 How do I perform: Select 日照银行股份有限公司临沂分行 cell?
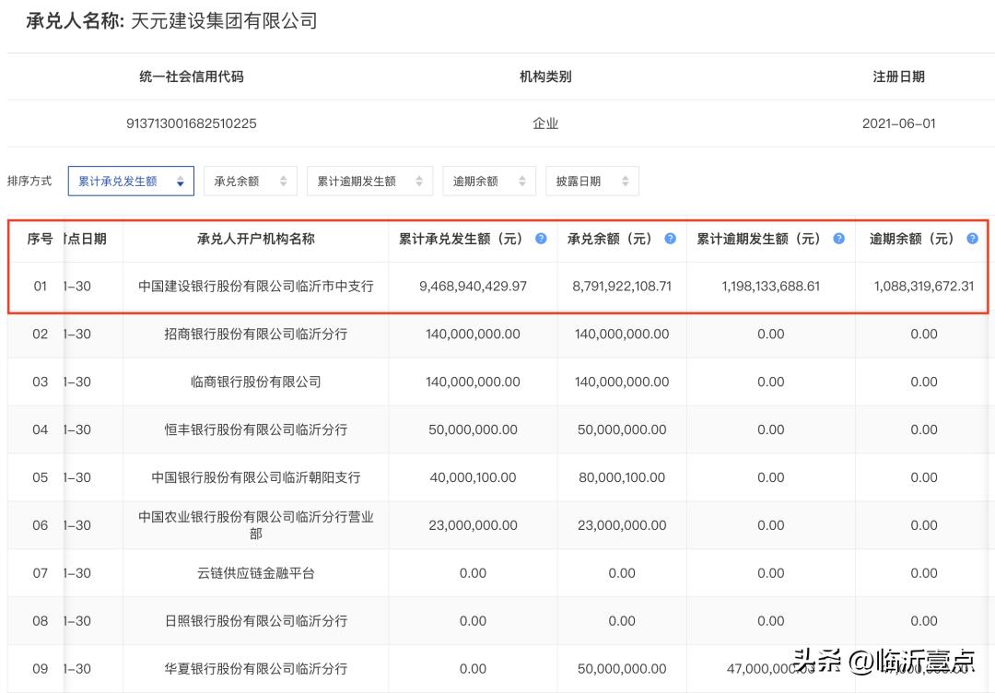coord(256,620)
